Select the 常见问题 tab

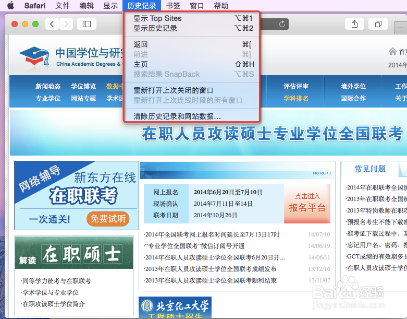tap(370, 169)
